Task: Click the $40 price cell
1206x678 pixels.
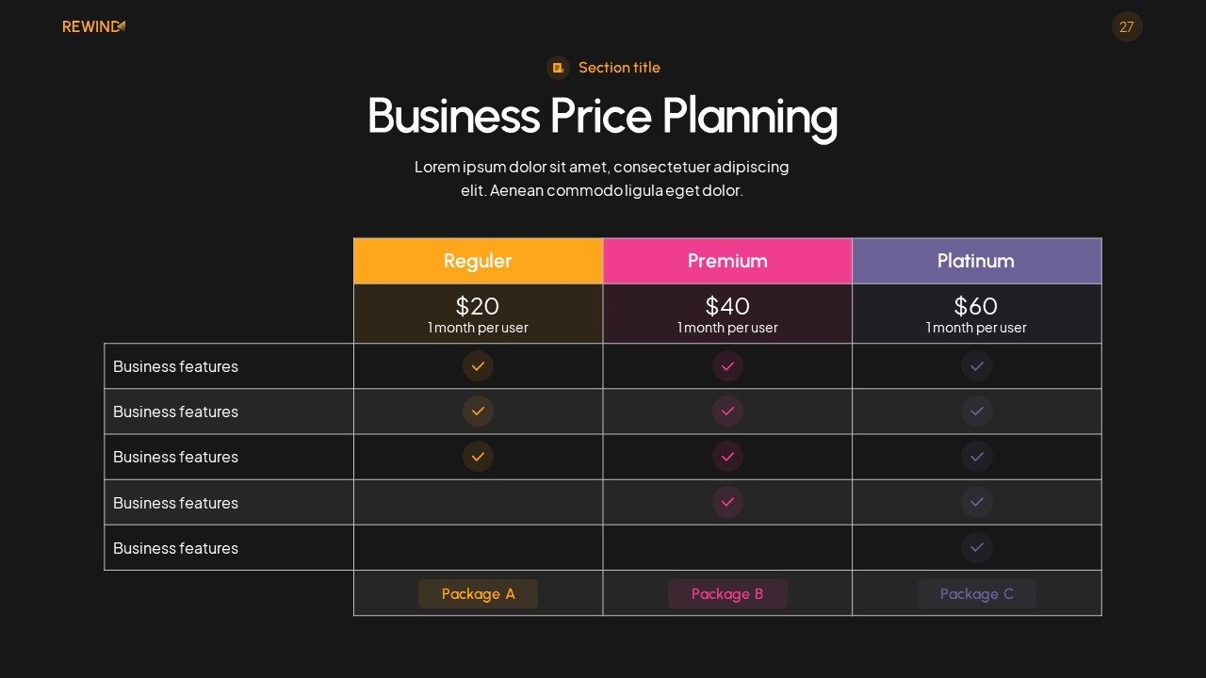Action: coord(727,314)
